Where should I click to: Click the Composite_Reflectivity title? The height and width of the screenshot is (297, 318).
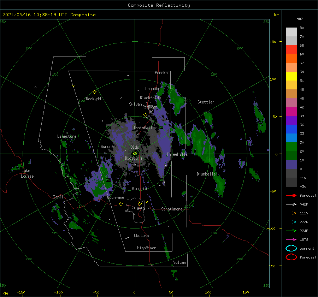coord(159,5)
